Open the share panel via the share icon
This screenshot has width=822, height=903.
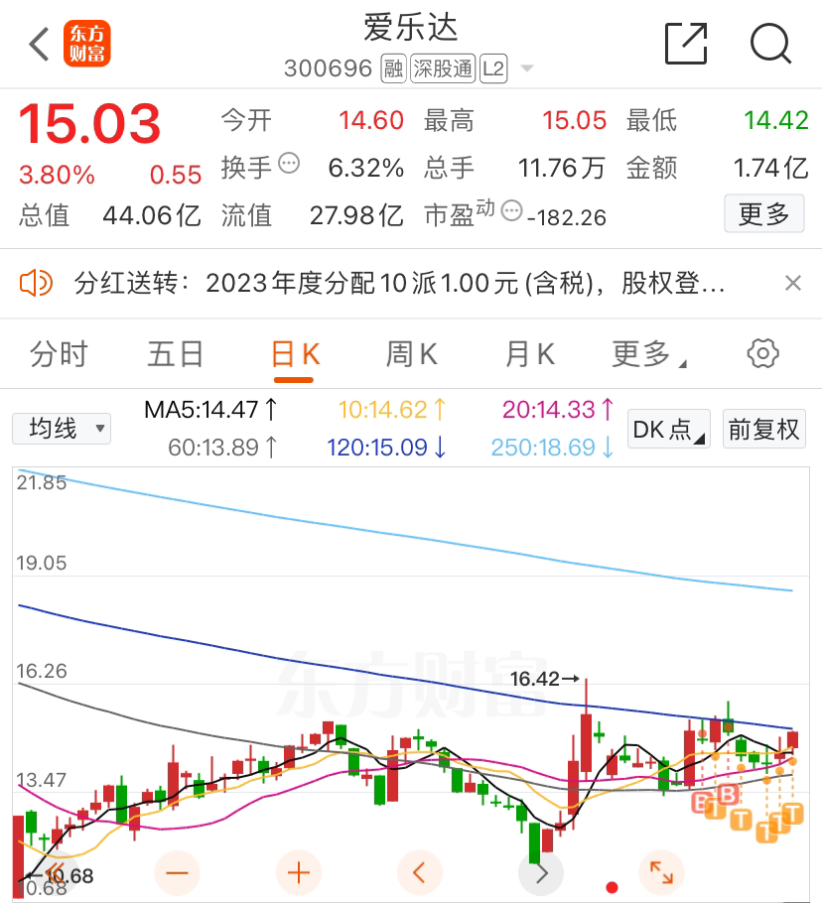[x=685, y=44]
